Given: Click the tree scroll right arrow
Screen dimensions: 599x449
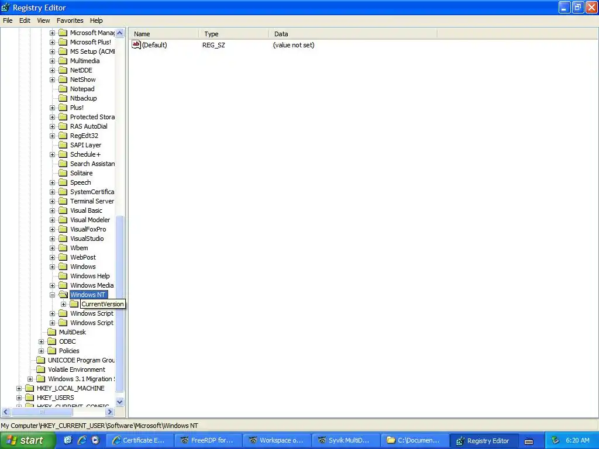Looking at the screenshot, I should [x=109, y=412].
